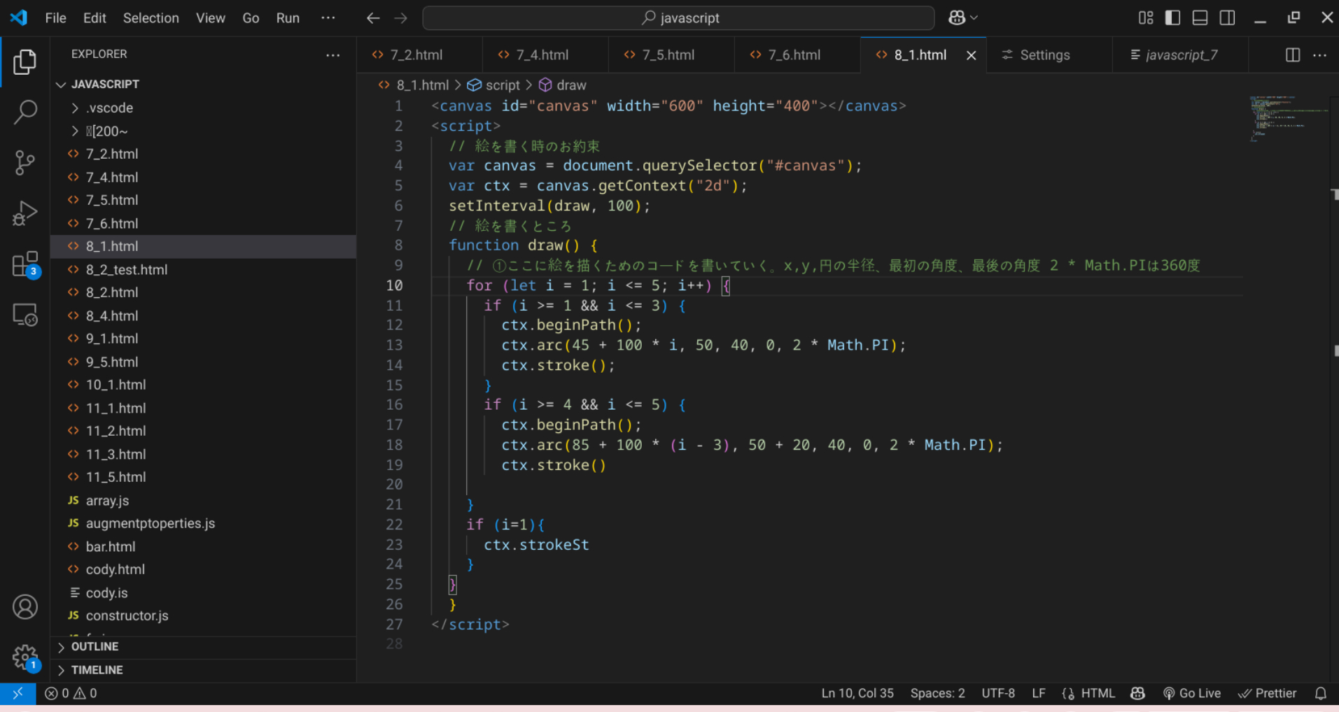
Task: Open the Accounts menu icon
Action: (25, 607)
